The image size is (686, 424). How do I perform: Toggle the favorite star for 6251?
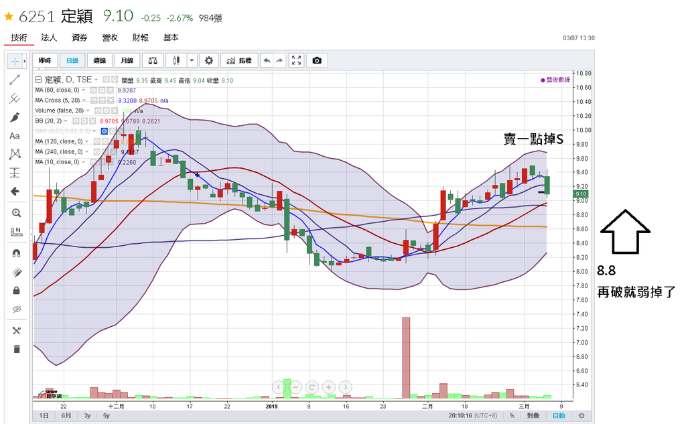tap(8, 17)
